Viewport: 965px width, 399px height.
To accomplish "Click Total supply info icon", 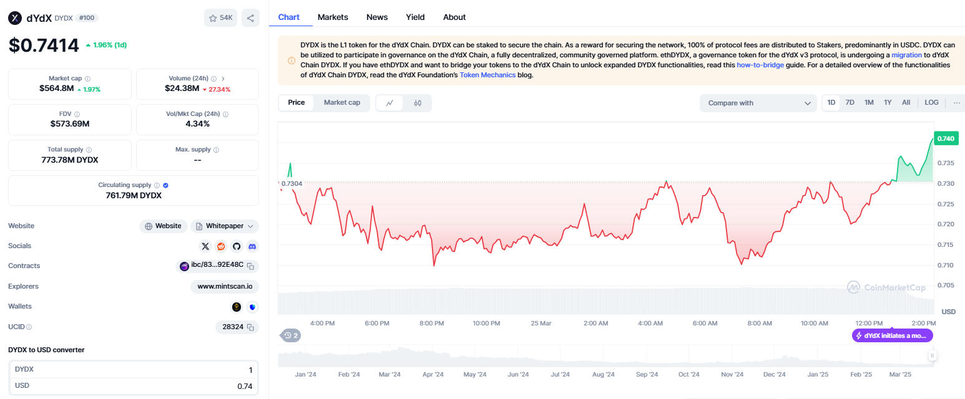I will click(x=89, y=150).
